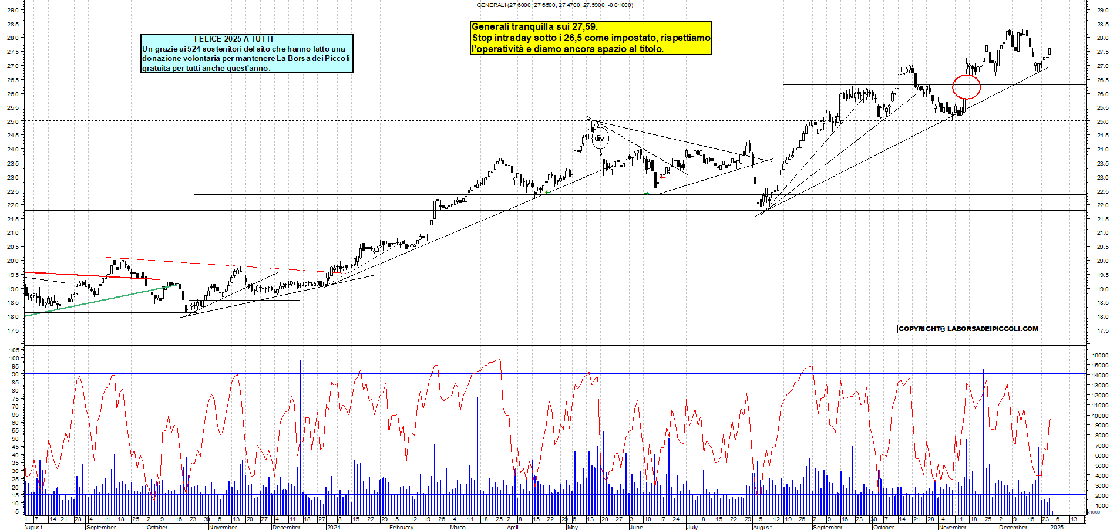Viewport: 1110px width, 530px height.
Task: Click the '50' oscillator scale value
Action: coord(15,438)
